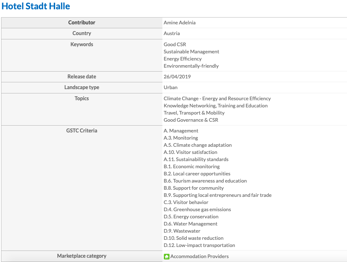The width and height of the screenshot is (347, 262).
Task: Select the Sustainable Management keyword
Action: pos(191,52)
